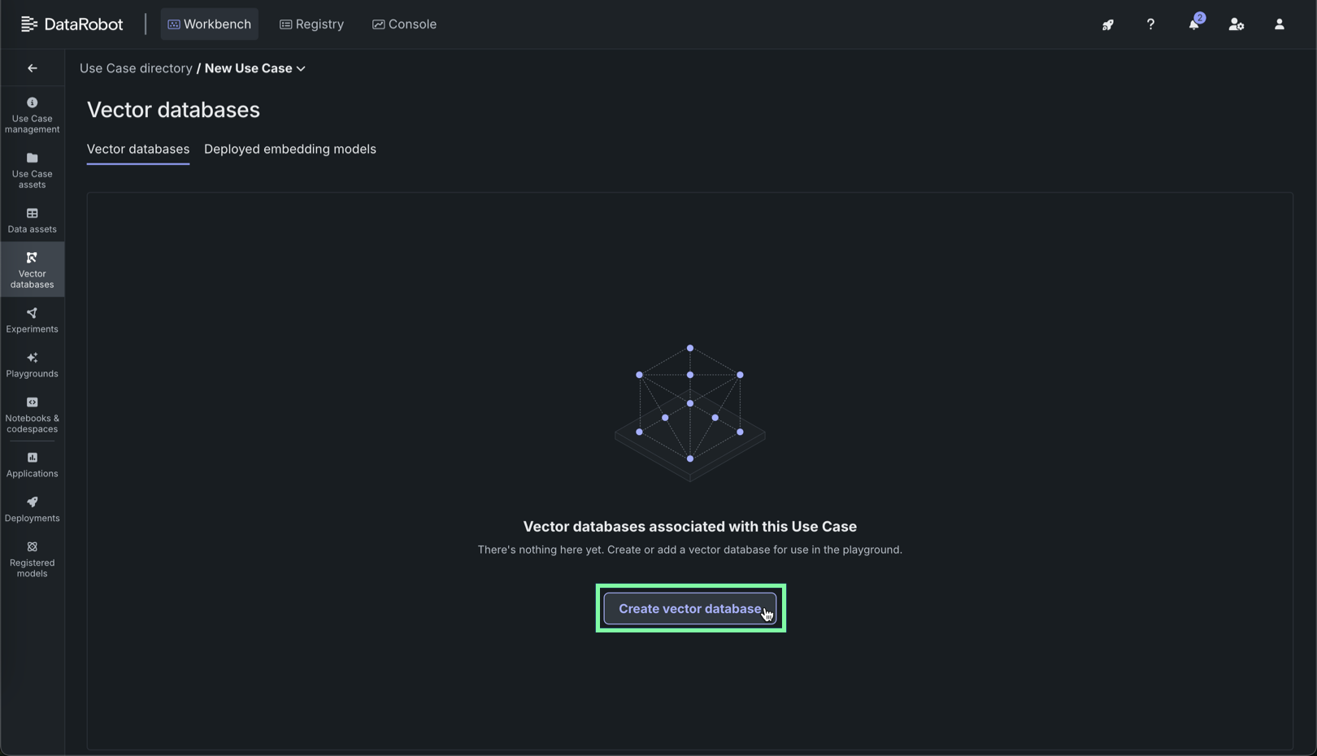Screen dimensions: 1317x756
Task: Open the help question mark icon
Action: click(1150, 24)
